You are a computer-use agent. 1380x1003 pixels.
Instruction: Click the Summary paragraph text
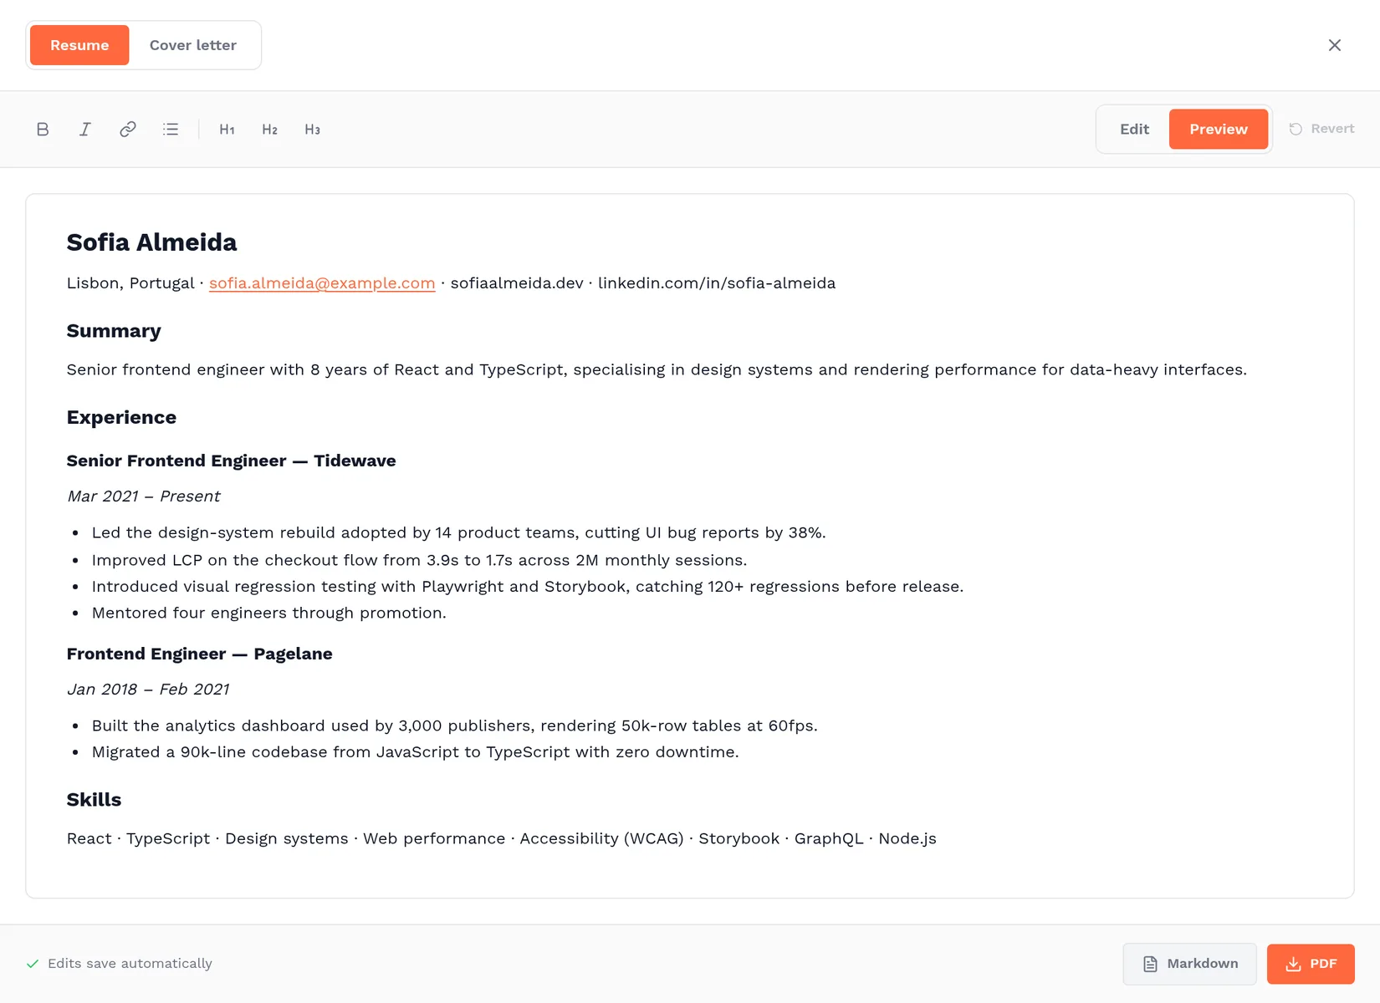[657, 369]
